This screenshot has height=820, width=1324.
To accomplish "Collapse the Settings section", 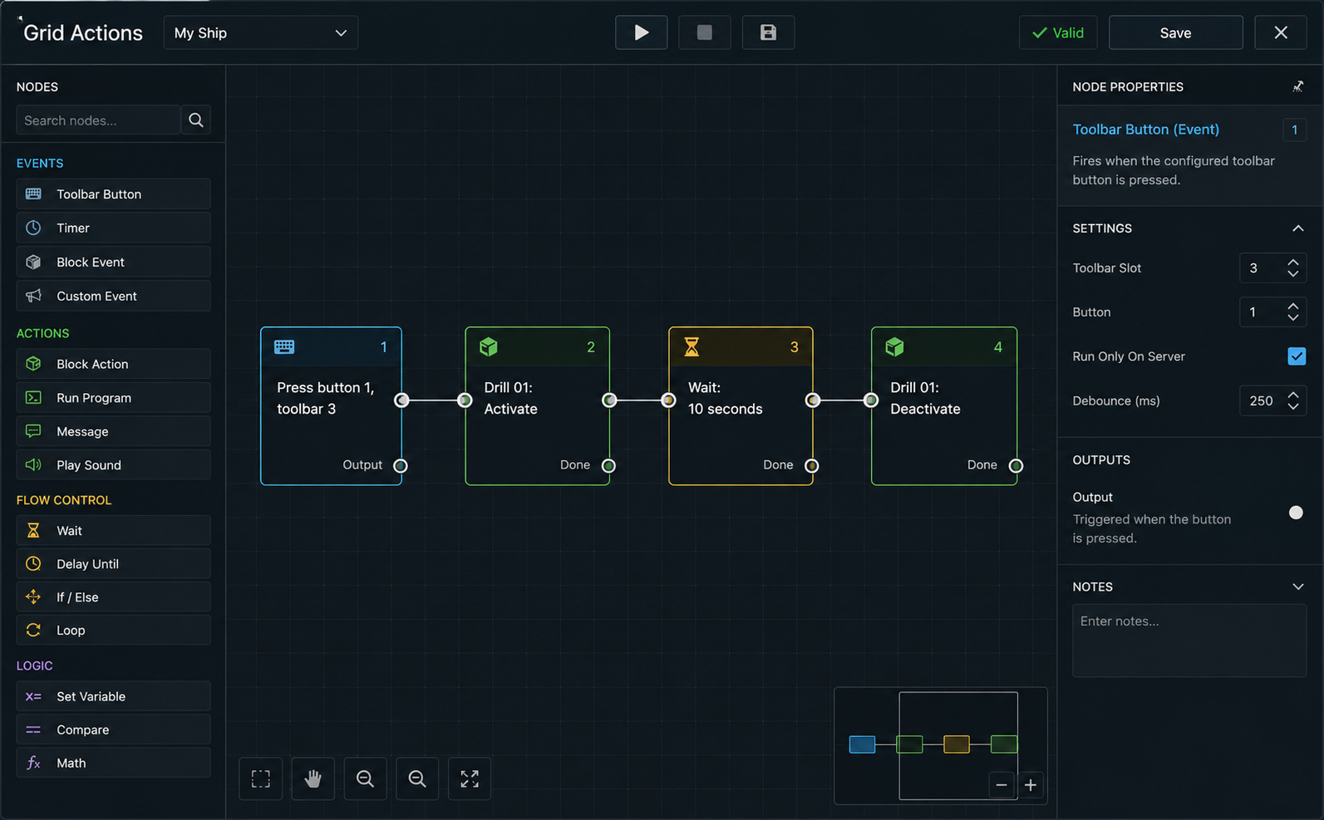I will point(1297,228).
